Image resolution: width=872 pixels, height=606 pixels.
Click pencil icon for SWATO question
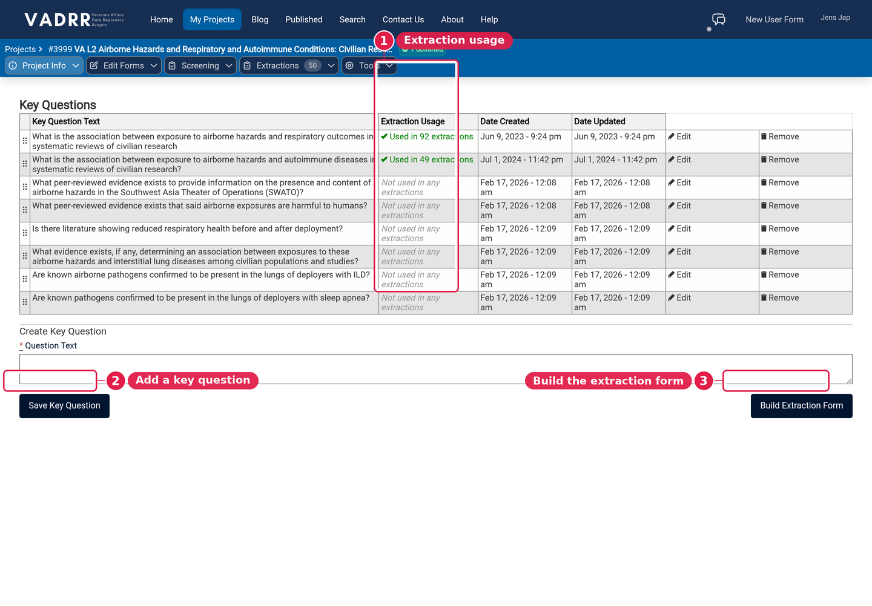671,182
